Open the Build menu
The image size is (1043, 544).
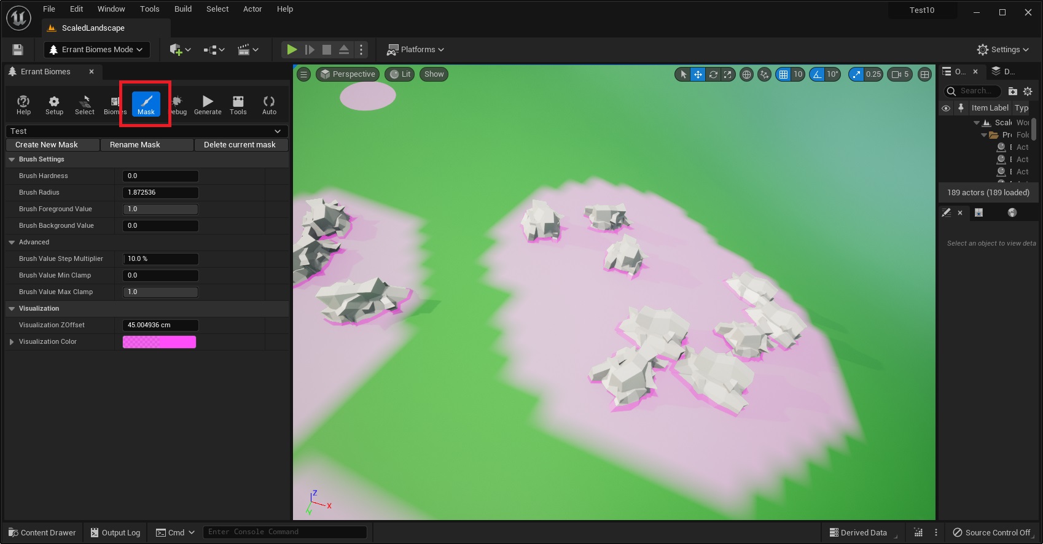[x=183, y=9]
